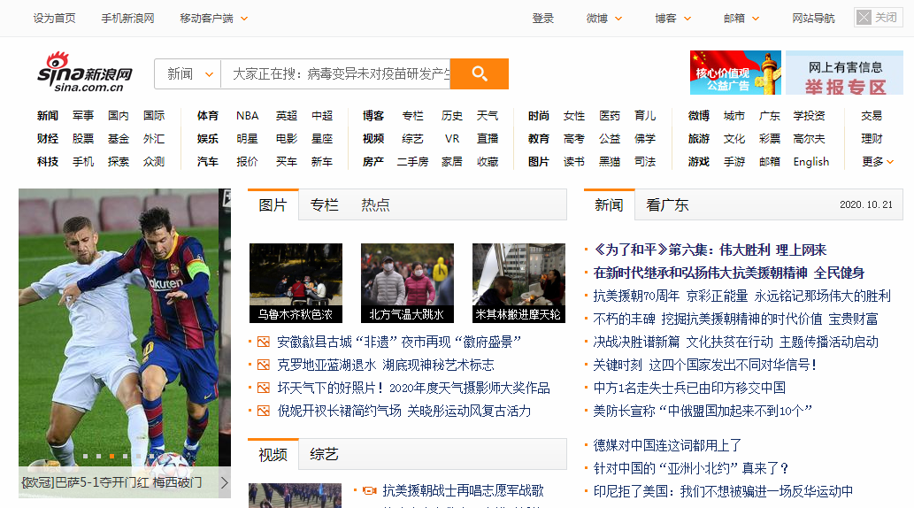Advance the slideshow with the right arrow
914x508 pixels.
(225, 482)
